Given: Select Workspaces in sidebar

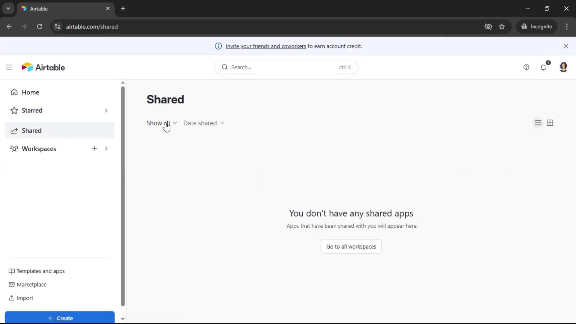Looking at the screenshot, I should pyautogui.click(x=39, y=149).
